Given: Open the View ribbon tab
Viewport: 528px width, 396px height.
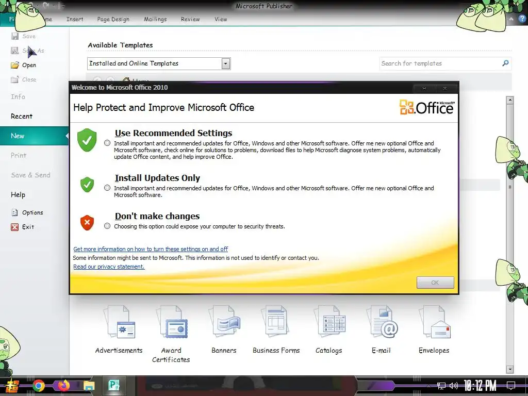Looking at the screenshot, I should coord(221,19).
